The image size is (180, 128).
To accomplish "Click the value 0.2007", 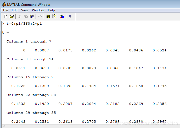I will click(x=65, y=104).
